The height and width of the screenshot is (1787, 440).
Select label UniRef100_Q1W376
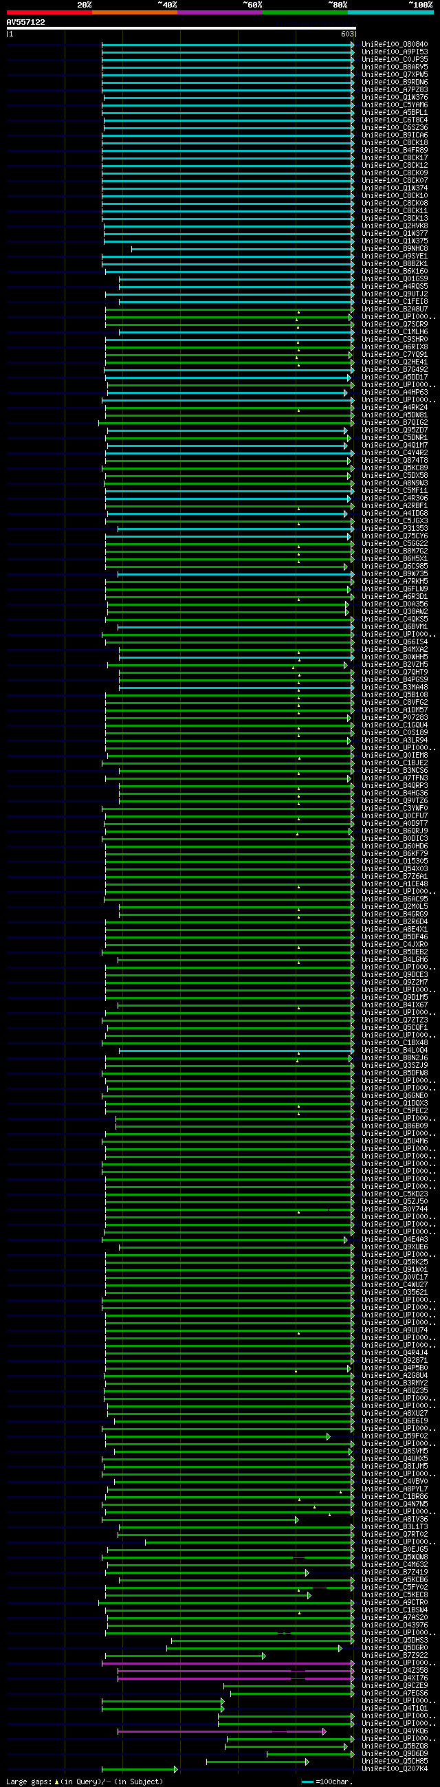point(394,98)
